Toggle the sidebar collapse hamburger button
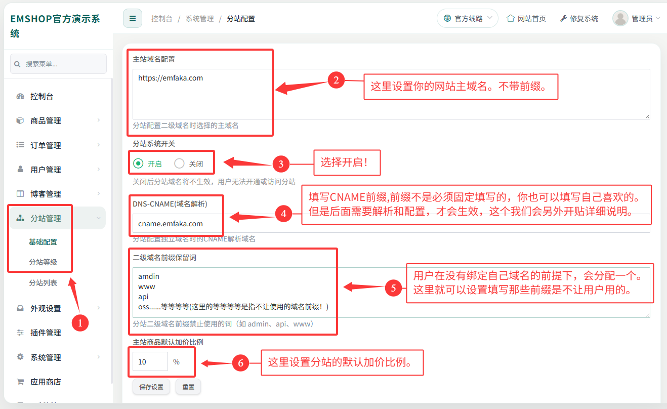Image resolution: width=667 pixels, height=409 pixels. [x=132, y=18]
